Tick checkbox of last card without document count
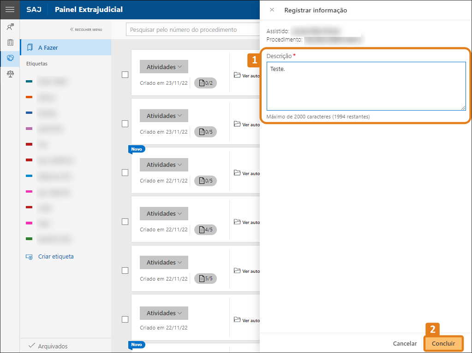The image size is (472, 353). click(x=125, y=319)
